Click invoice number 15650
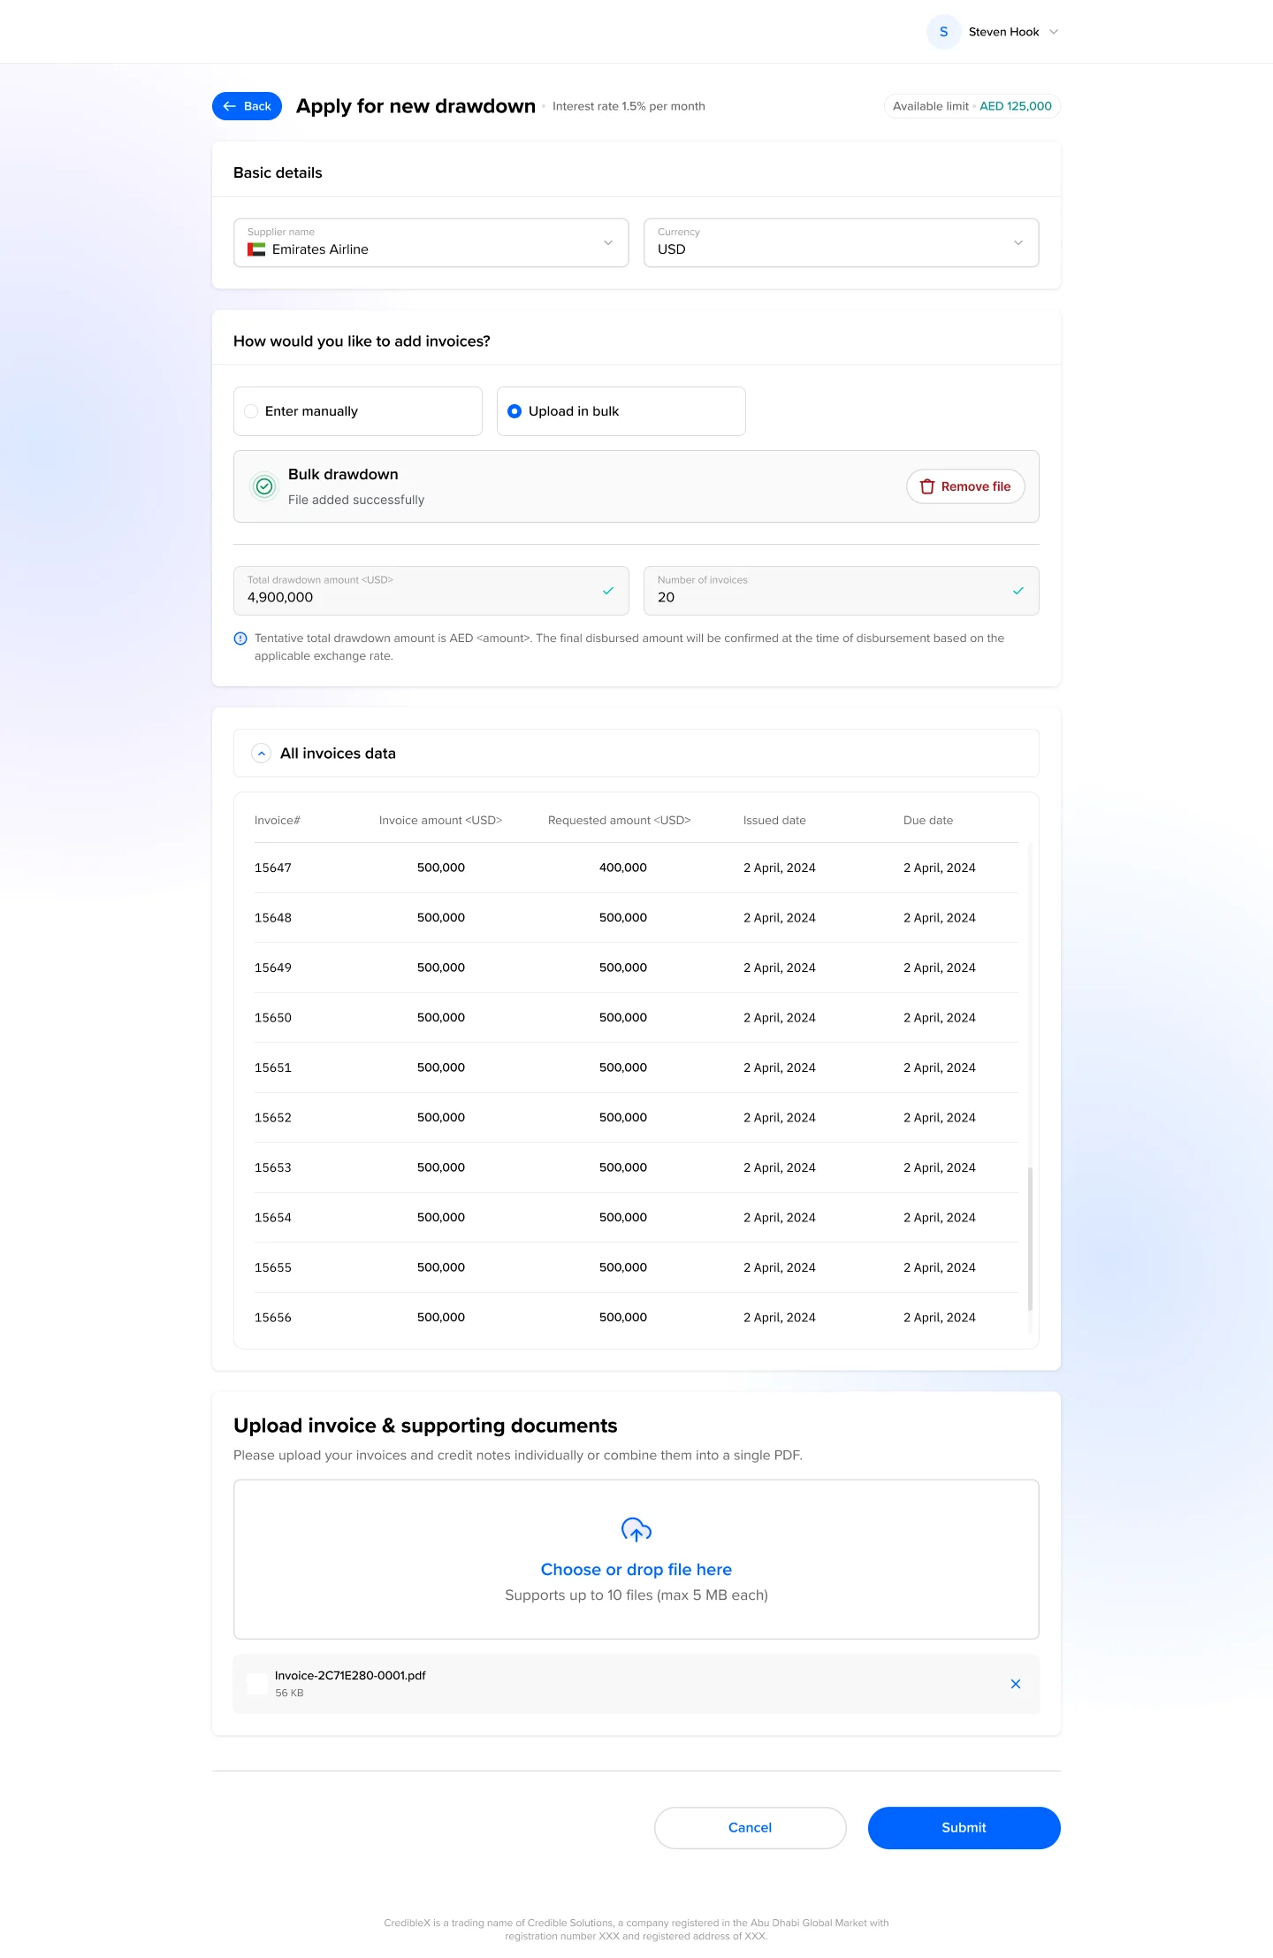The width and height of the screenshot is (1273, 1958). [x=273, y=1018]
